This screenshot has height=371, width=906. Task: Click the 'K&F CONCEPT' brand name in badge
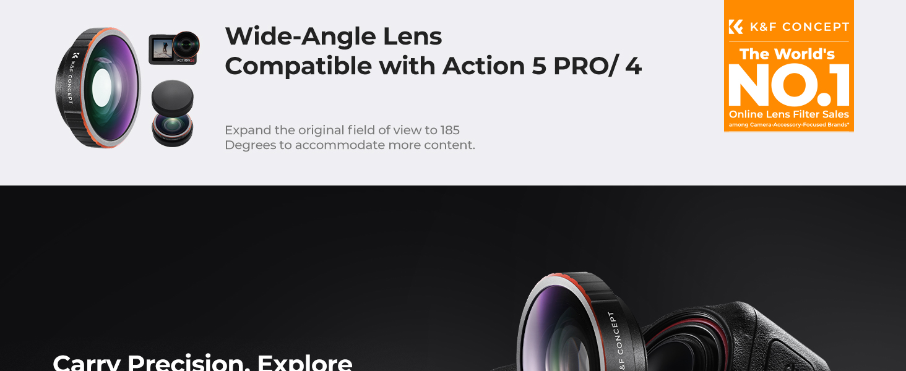tap(799, 27)
